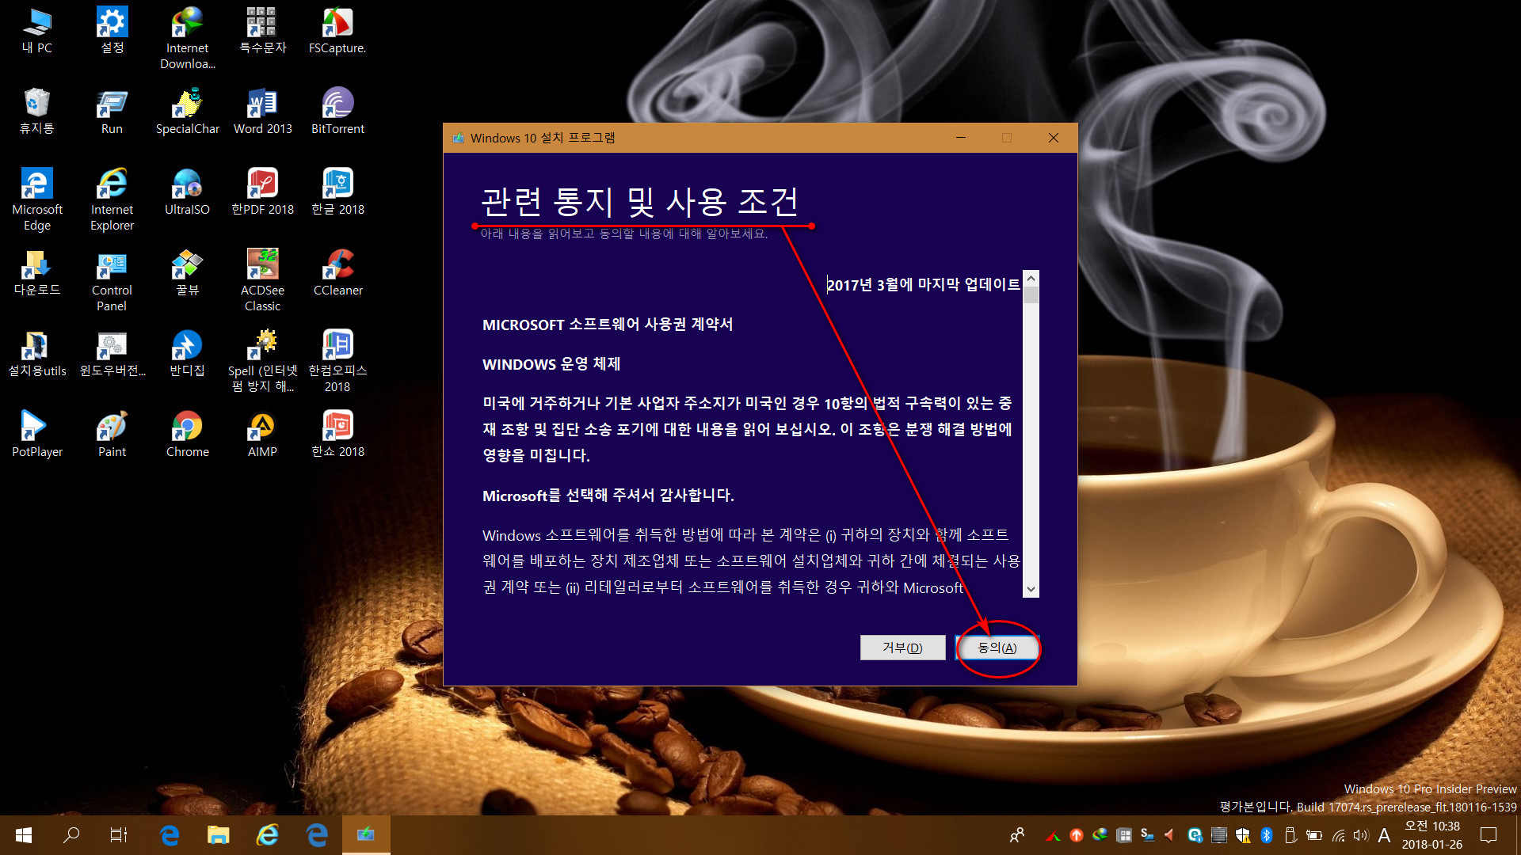Open 다운로드 folder desktop icon
Viewport: 1521px width, 855px height.
click(36, 273)
